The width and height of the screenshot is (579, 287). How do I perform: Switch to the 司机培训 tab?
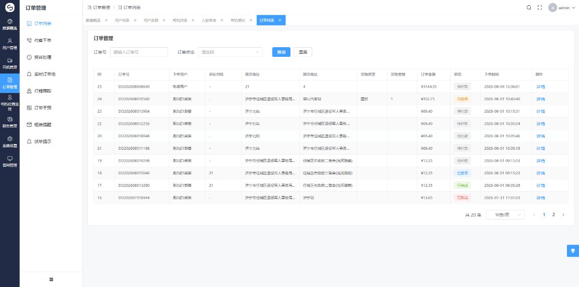[x=238, y=20]
